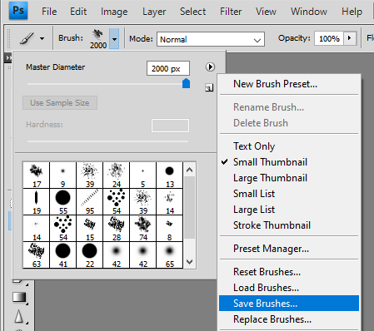Image resolution: width=374 pixels, height=331 pixels.
Task: Select the rough brush preset 63
Action: (37, 255)
